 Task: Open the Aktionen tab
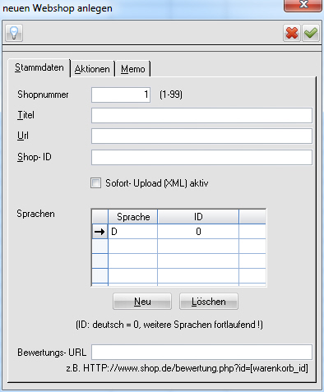coord(92,69)
